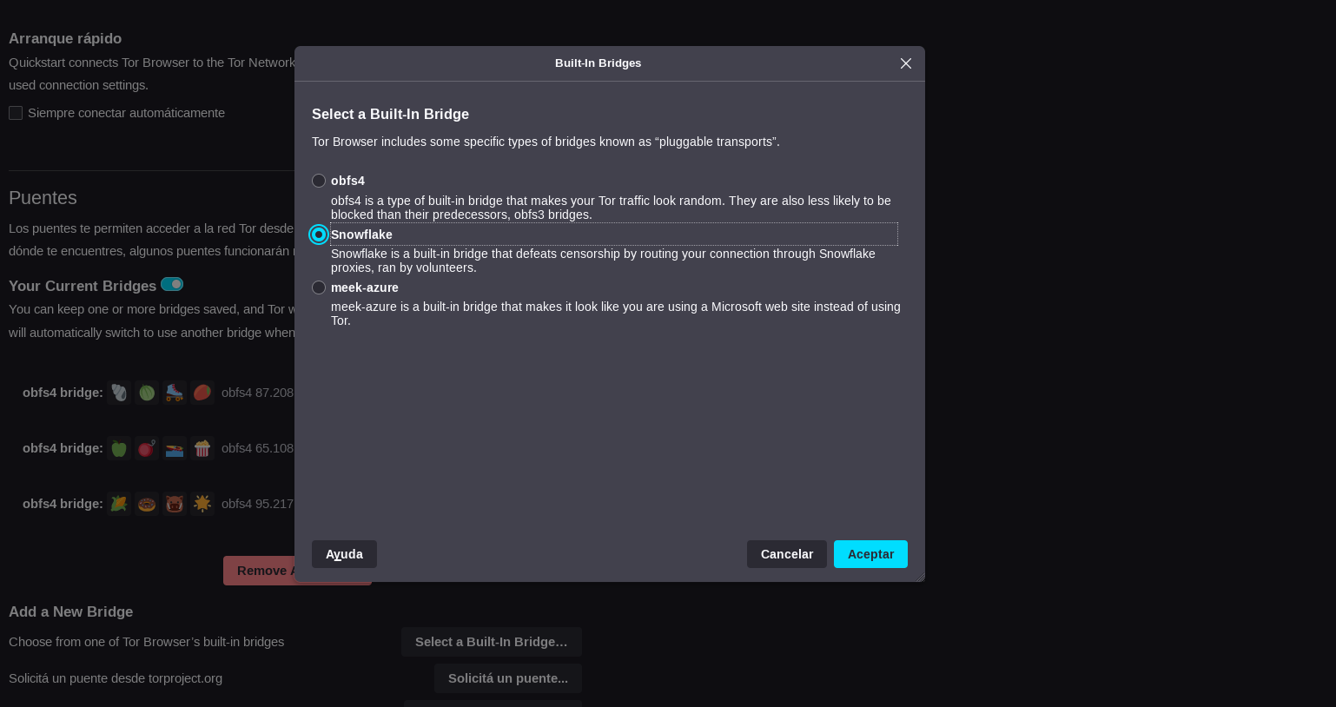Screen dimensions: 1336x707
Task: Open Ayuda help for built-in bridges
Action: point(344,554)
